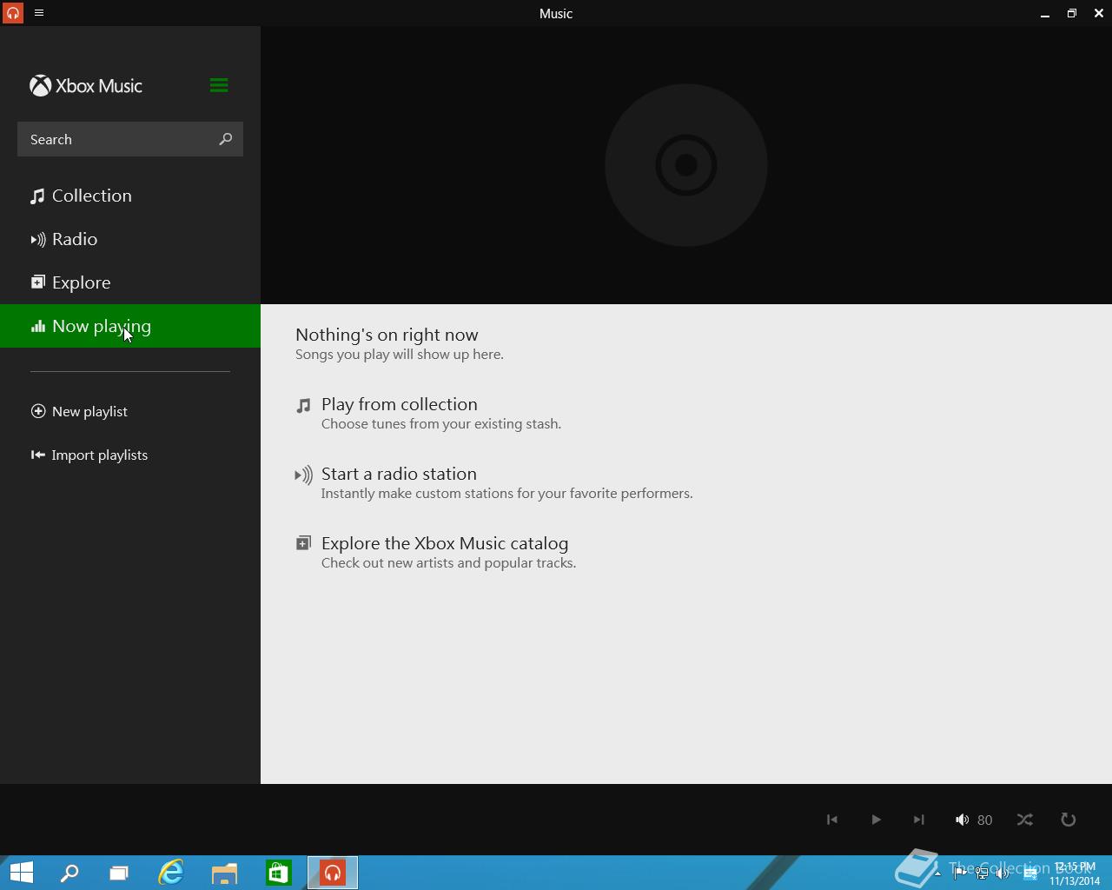The height and width of the screenshot is (890, 1112).
Task: Open the Windows Start button
Action: point(22,873)
